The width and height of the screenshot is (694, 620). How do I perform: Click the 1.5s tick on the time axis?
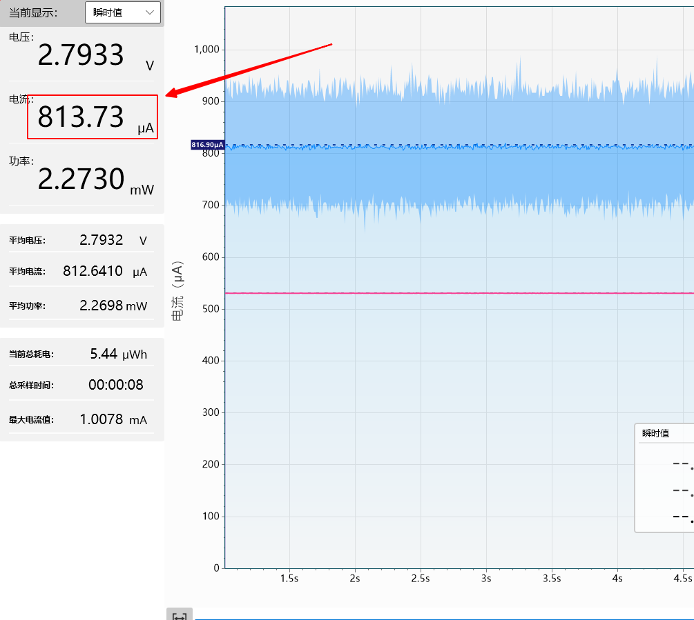click(x=289, y=579)
